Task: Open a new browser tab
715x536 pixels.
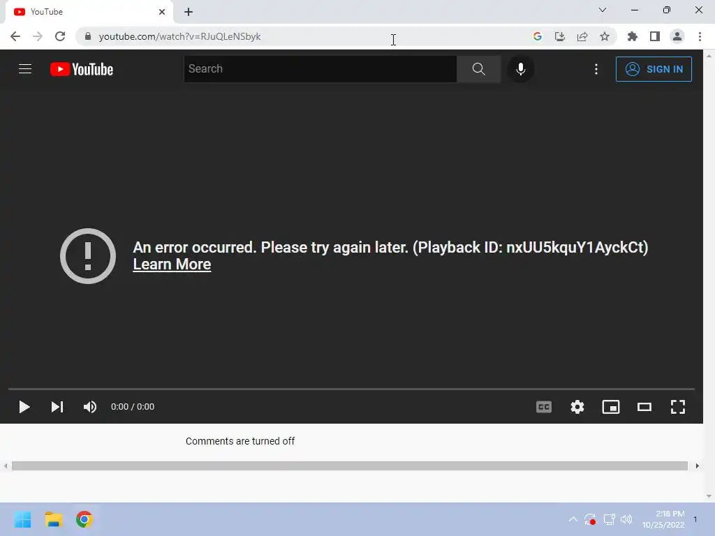Action: (189, 12)
